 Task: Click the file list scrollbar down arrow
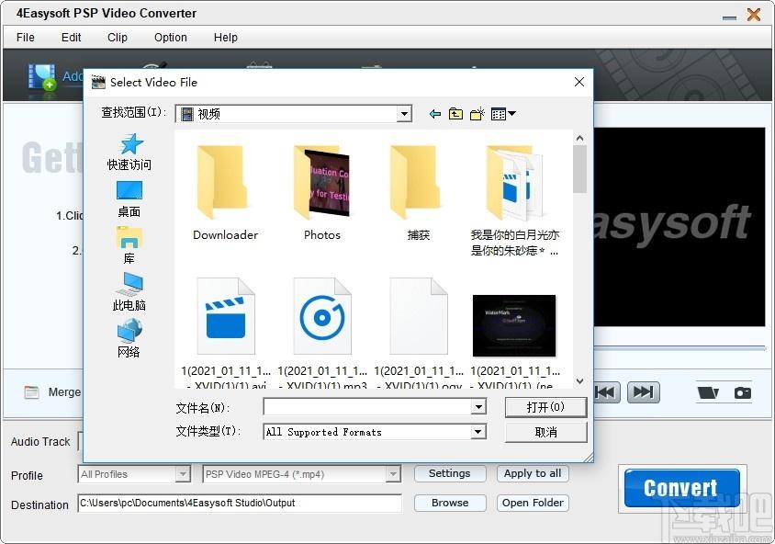[x=579, y=381]
